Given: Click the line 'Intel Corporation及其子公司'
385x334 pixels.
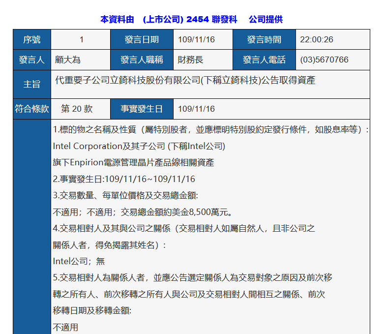Looking at the screenshot, I should point(139,146).
